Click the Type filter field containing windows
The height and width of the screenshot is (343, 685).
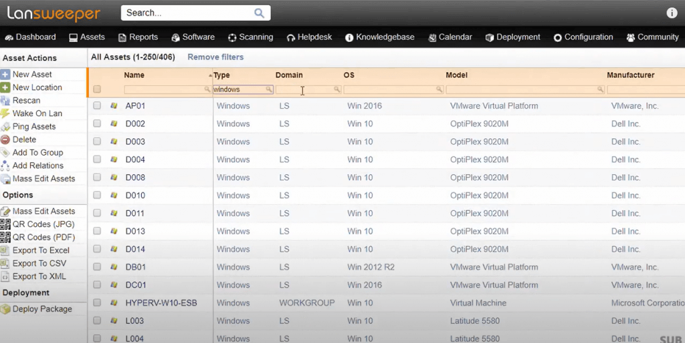click(243, 89)
